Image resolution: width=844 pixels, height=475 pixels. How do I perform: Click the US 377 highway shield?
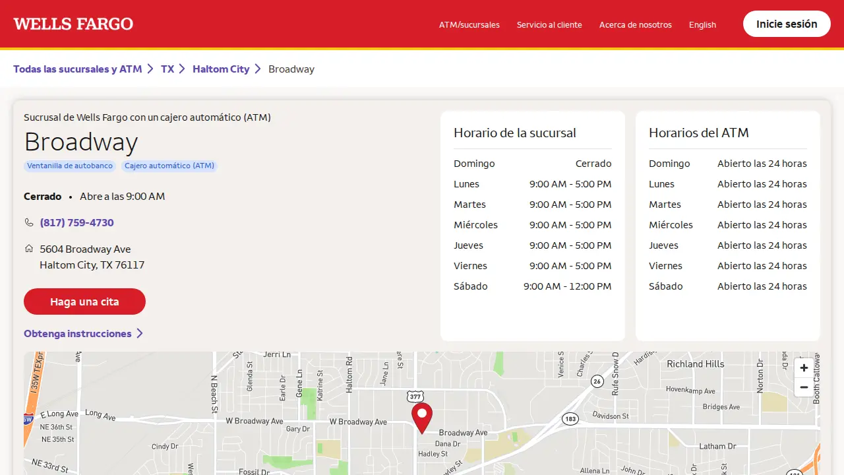coord(415,396)
